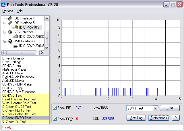Select Q-Check TA Test
Screen dimensions: 184x131
point(25,122)
